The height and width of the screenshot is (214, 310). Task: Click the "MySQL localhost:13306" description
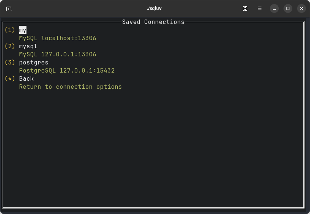point(58,38)
